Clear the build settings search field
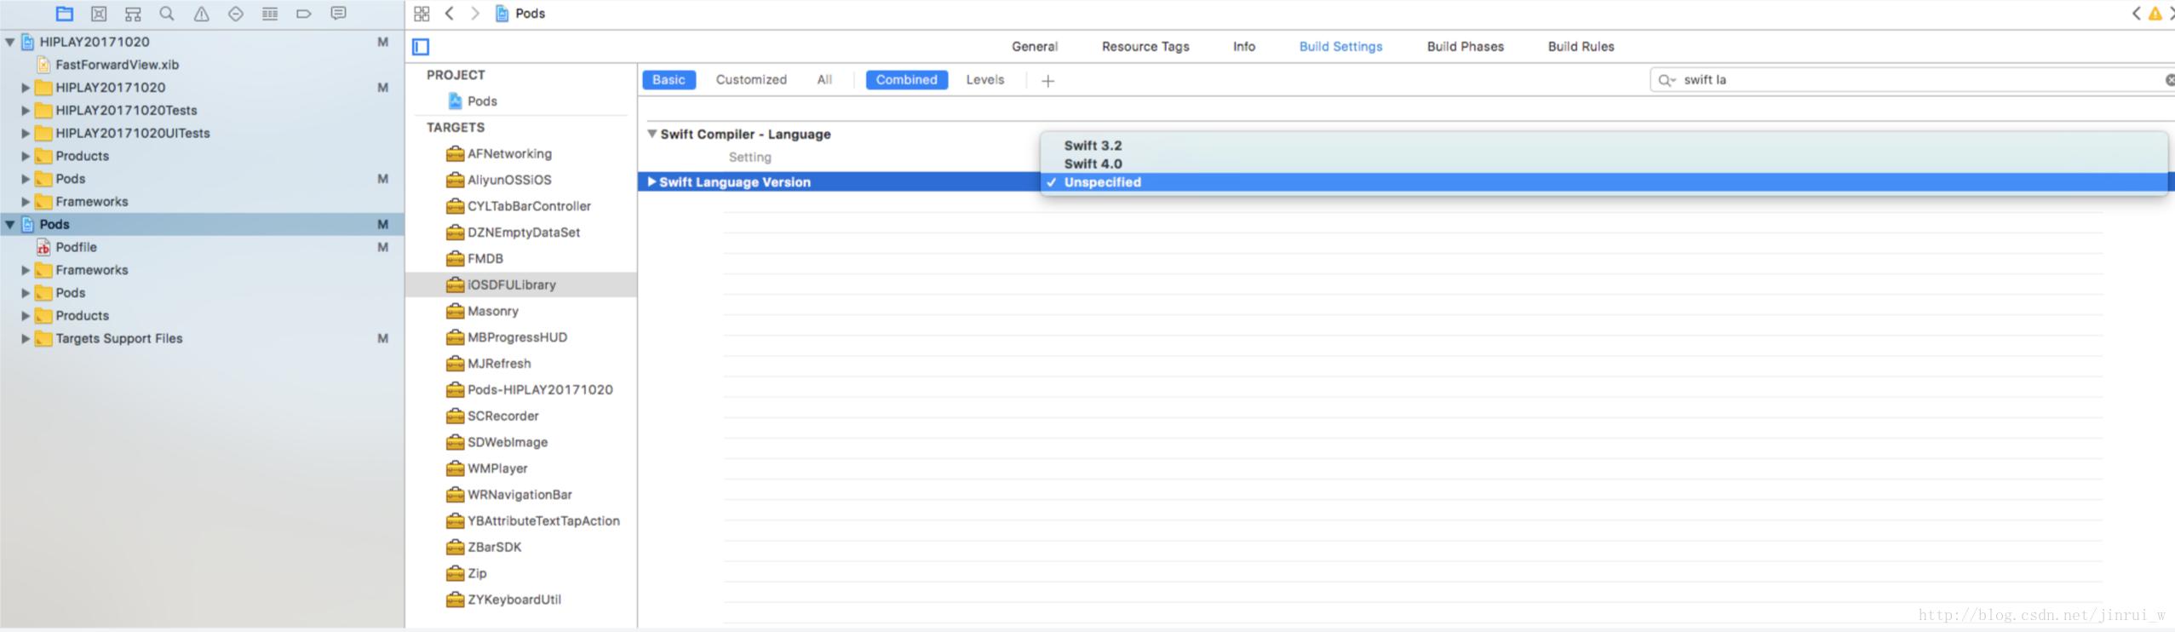This screenshot has height=632, width=2175. 2169,80
